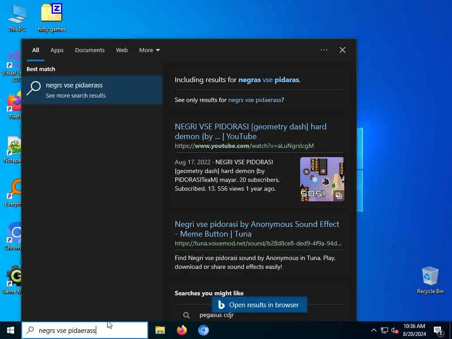Viewport: 452px width, 339px height.
Task: Open the Windows Start menu
Action: tap(11, 330)
